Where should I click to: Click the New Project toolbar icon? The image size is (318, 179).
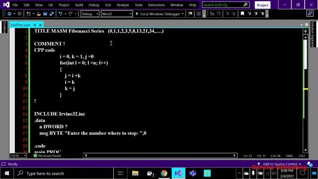point(28,14)
